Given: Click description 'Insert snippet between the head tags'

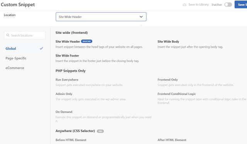Looking at the screenshot, I should point(99,47).
